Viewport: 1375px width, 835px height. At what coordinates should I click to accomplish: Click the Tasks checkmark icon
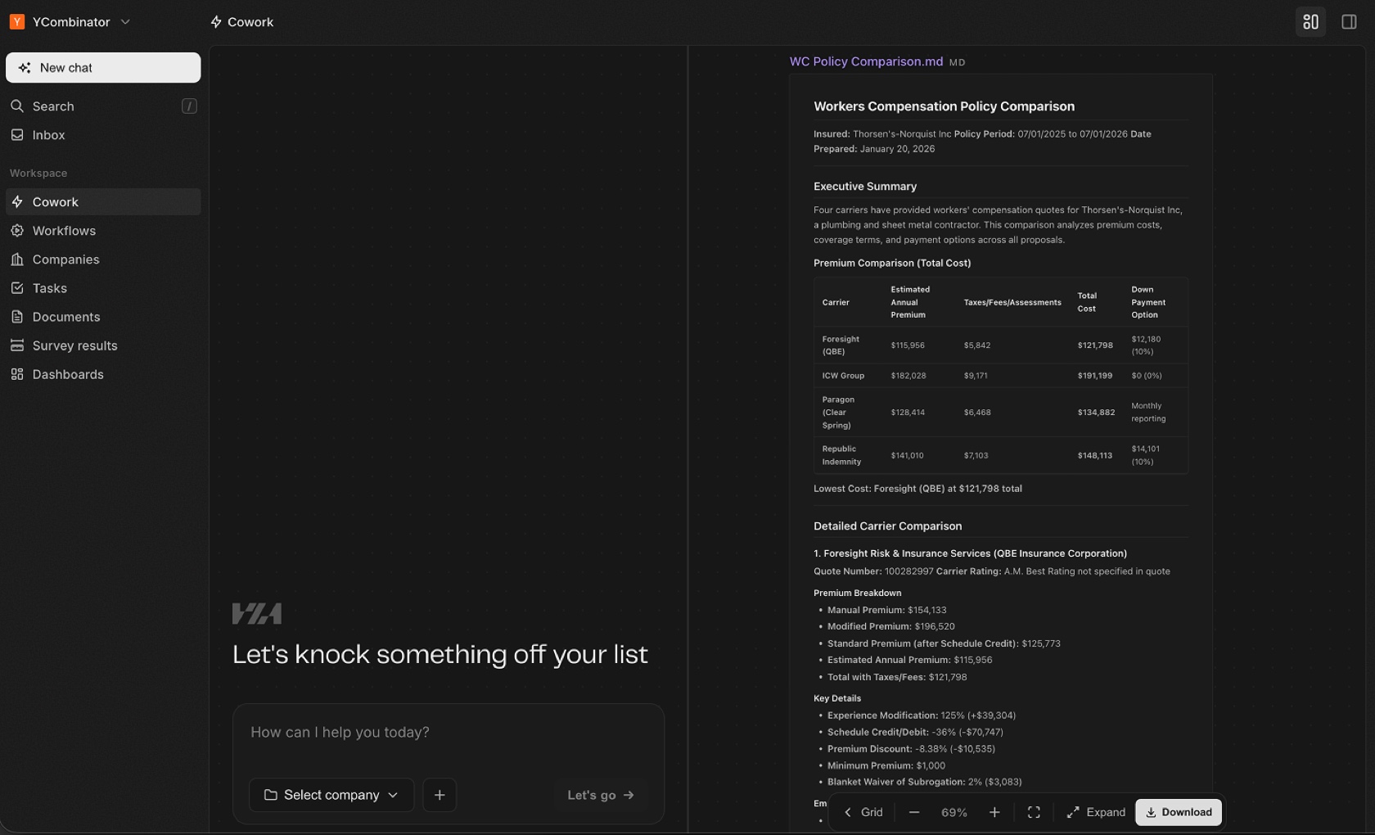17,288
